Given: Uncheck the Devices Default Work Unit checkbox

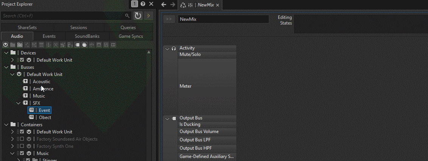Looking at the screenshot, I should click(x=22, y=60).
